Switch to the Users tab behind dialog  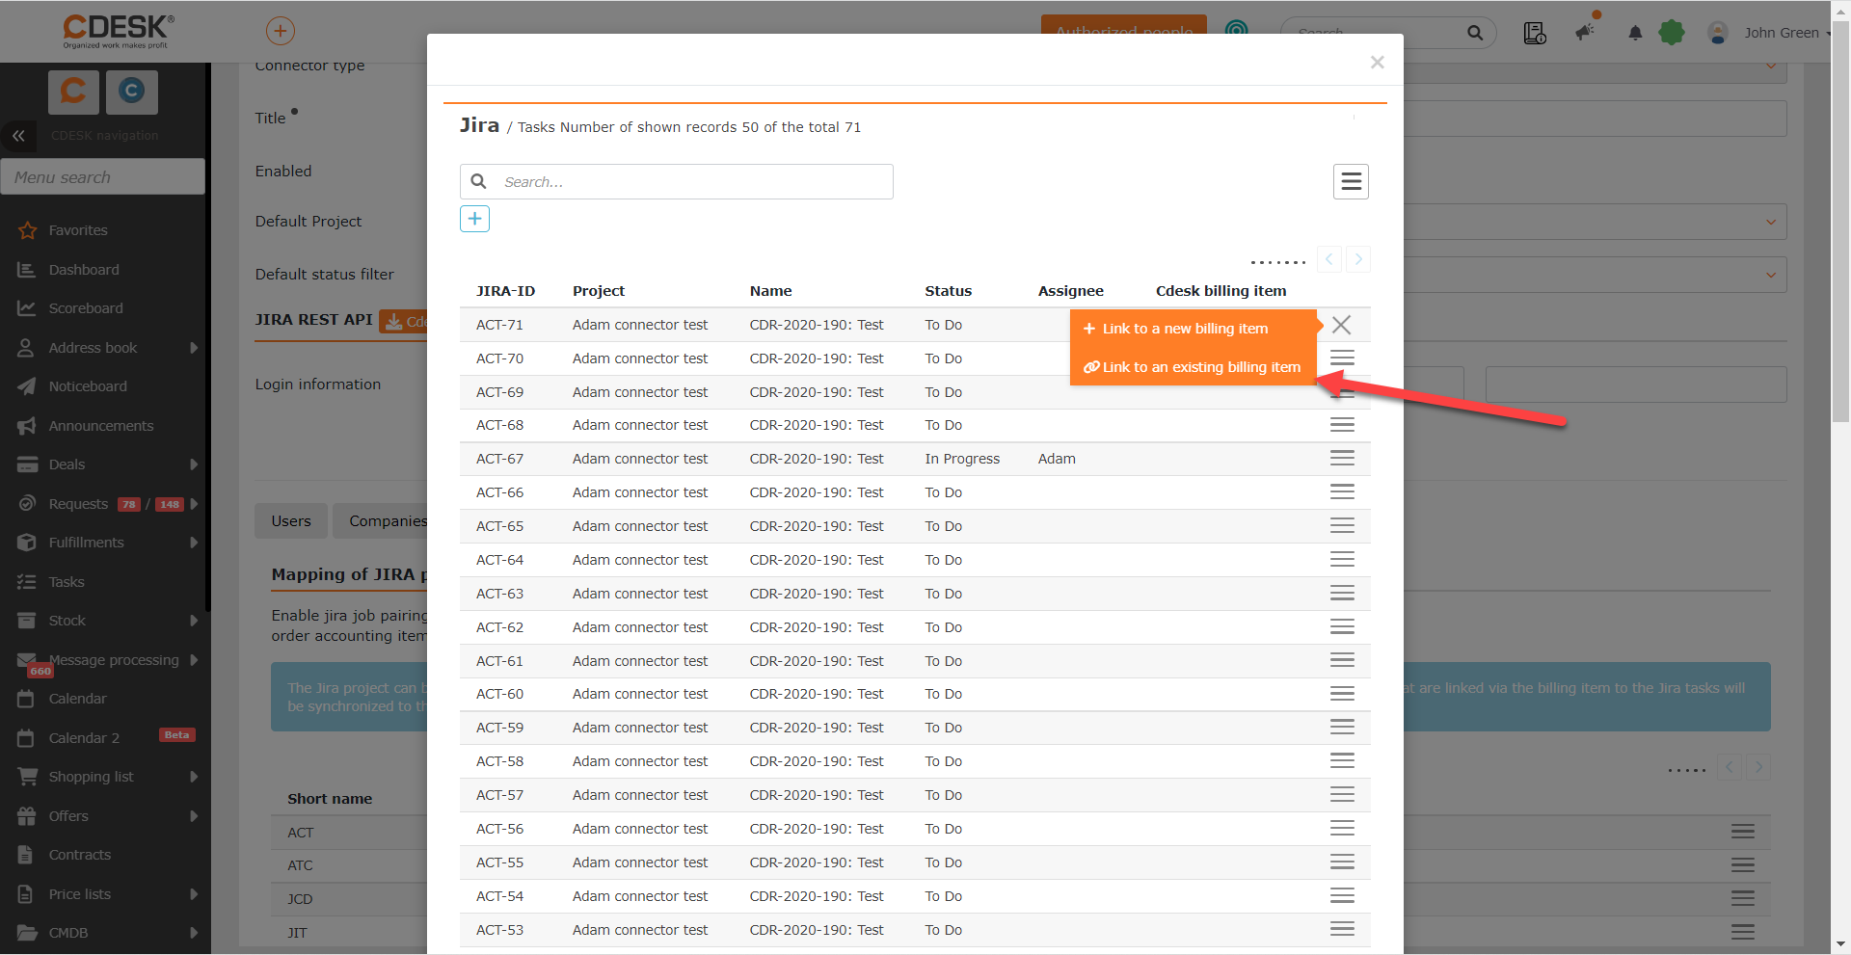pos(291,521)
